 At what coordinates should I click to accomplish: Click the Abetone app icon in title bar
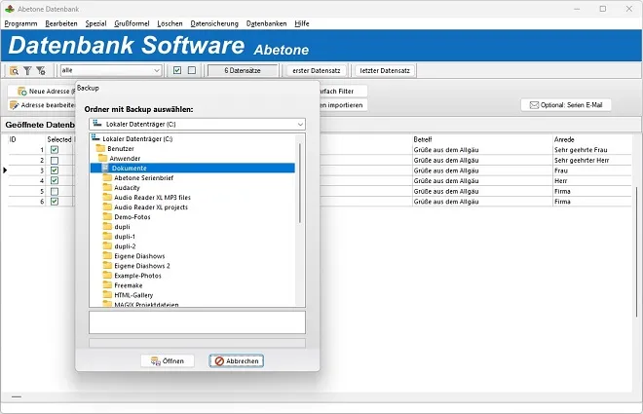pyautogui.click(x=10, y=9)
